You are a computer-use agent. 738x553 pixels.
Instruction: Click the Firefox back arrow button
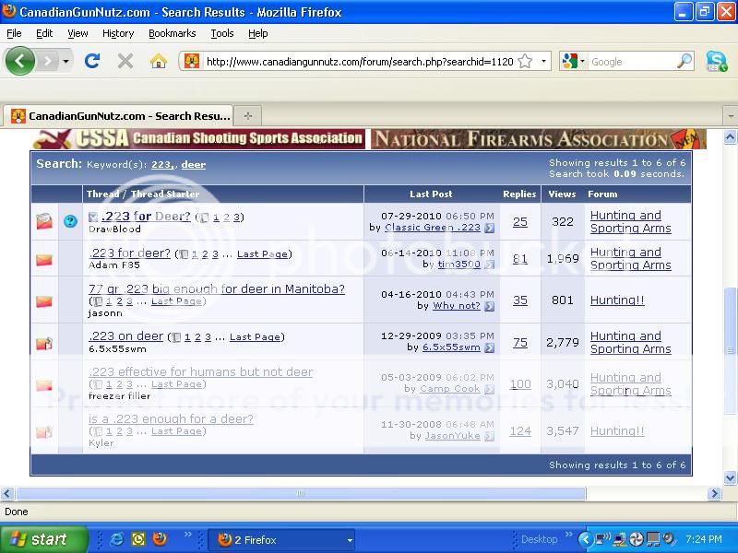[x=20, y=61]
